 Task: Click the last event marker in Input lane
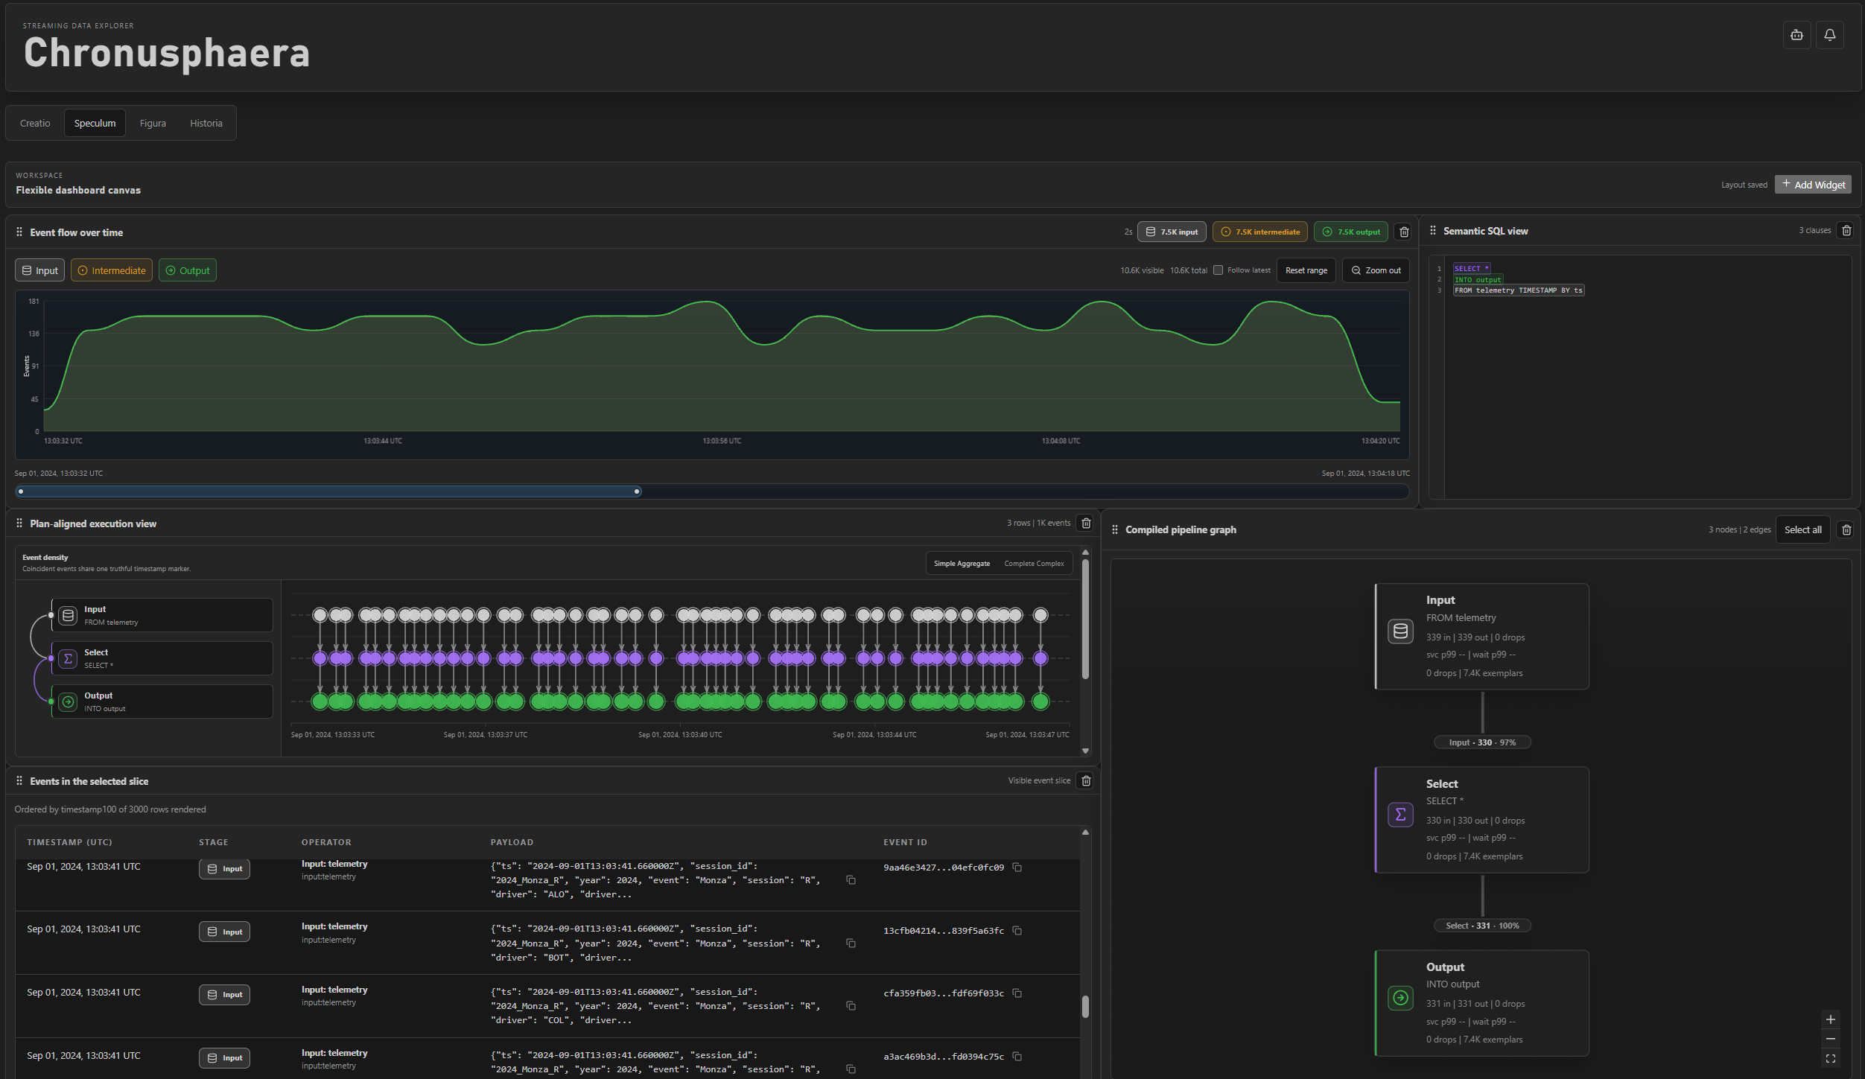(1040, 615)
